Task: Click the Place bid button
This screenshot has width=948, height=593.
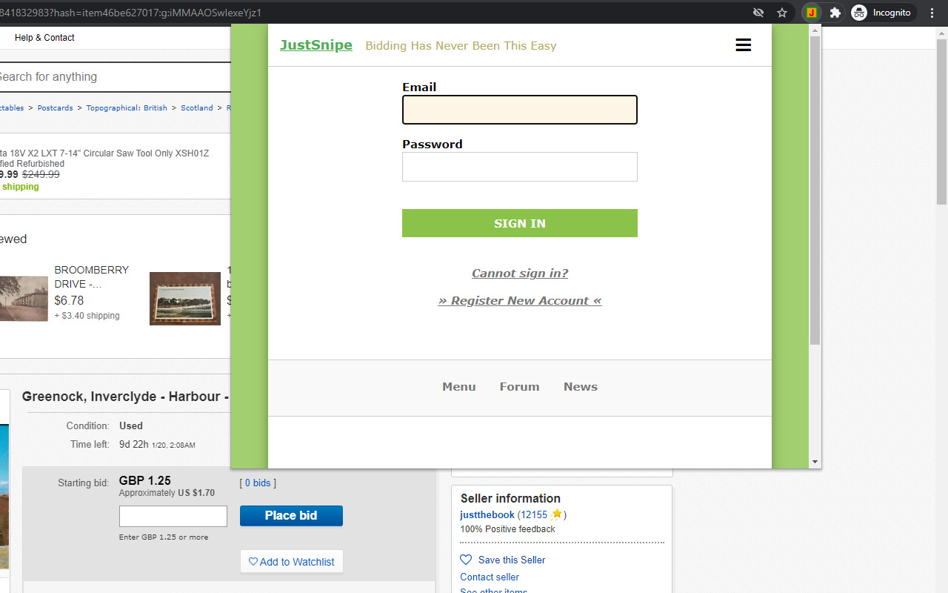Action: (x=291, y=516)
